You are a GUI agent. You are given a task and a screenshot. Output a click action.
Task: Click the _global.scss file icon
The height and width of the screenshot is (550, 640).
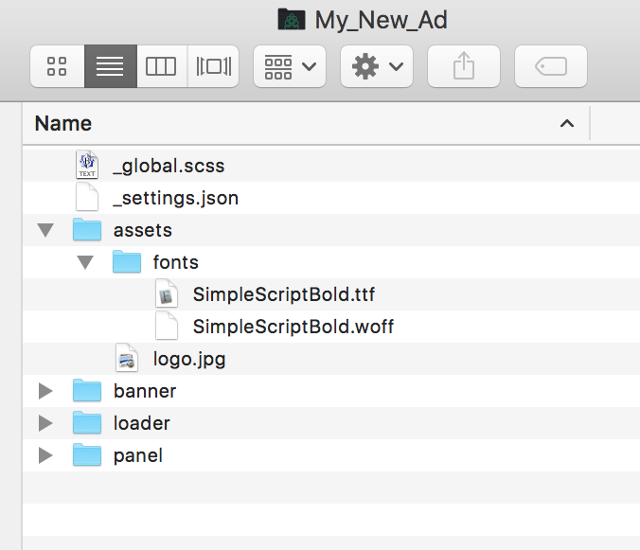point(87,165)
